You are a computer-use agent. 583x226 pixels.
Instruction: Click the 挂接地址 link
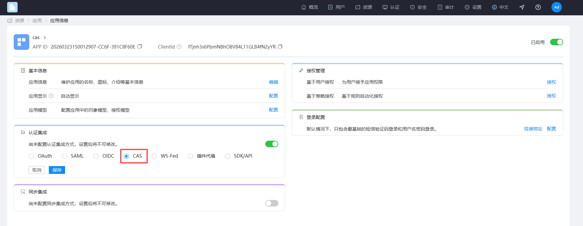(x=533, y=129)
